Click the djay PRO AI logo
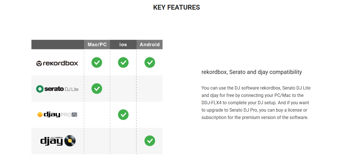Image resolution: width=339 pixels, height=168 pixels. coord(57,115)
